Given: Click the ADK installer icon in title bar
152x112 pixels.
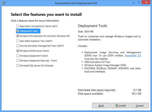Looking at the screenshot, I should pos(4,3).
